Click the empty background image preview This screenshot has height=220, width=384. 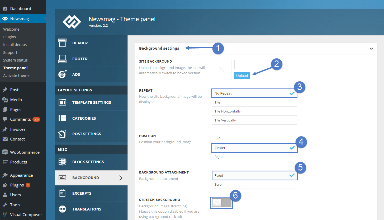point(221,69)
